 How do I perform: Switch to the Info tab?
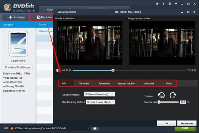coord(64,83)
